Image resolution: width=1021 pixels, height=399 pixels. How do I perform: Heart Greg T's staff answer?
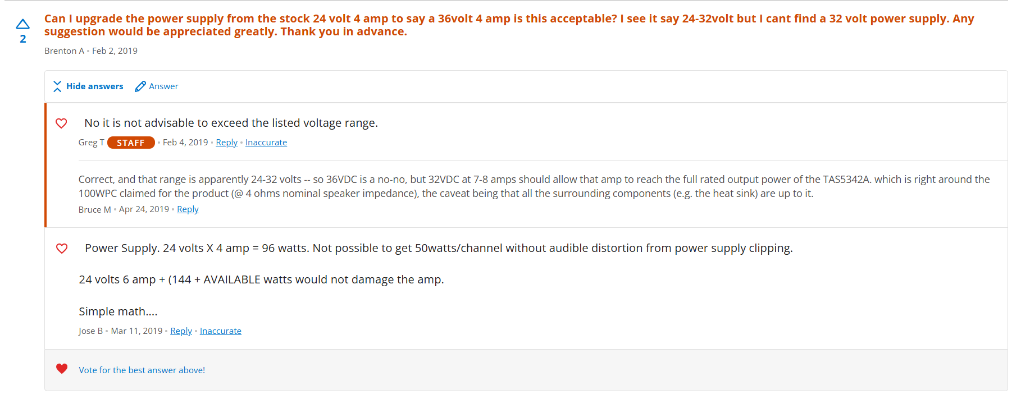62,123
